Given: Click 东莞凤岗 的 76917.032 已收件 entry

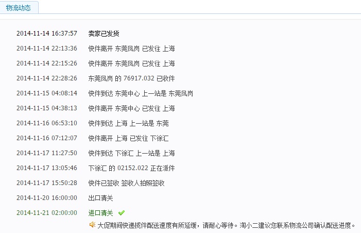Looking at the screenshot, I should pos(131,78).
